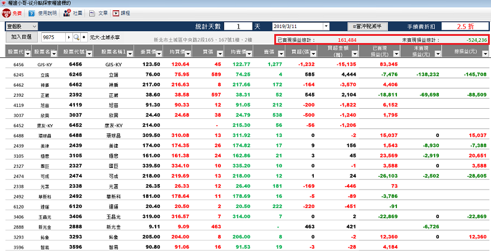The width and height of the screenshot is (491, 251).
Task: Open the 社團 community icon
Action: 66,13
